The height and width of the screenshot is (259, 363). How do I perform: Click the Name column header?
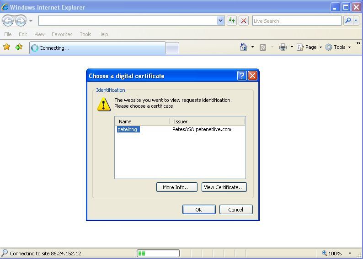(142, 122)
